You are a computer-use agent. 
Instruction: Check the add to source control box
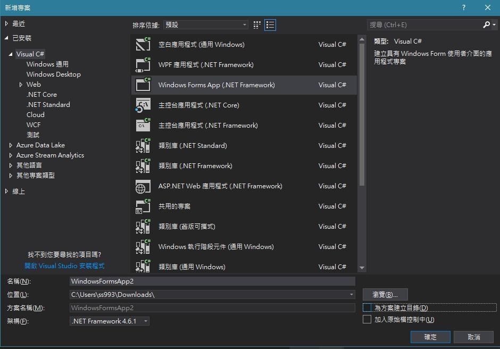click(x=367, y=320)
